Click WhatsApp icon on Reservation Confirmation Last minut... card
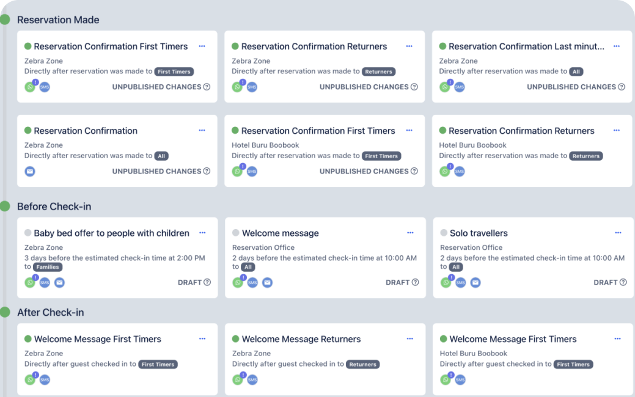 coord(445,87)
